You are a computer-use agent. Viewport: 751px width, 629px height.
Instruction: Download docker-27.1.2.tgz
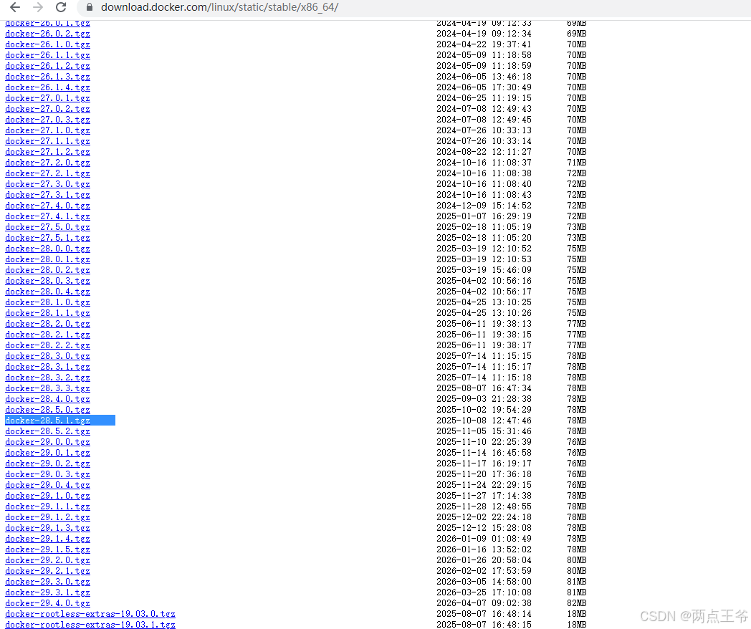tap(47, 152)
